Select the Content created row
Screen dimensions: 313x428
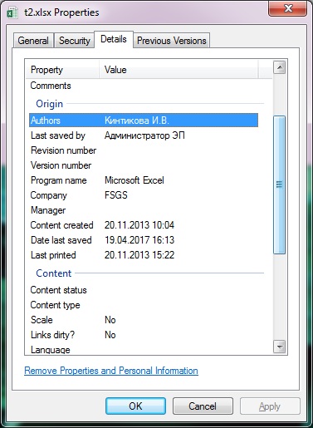(x=144, y=225)
